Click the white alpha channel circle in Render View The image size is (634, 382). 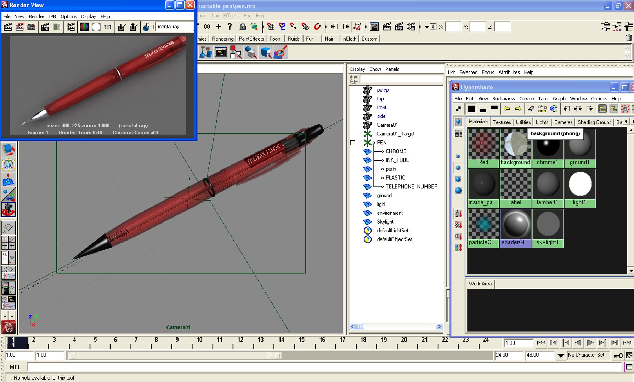(96, 27)
